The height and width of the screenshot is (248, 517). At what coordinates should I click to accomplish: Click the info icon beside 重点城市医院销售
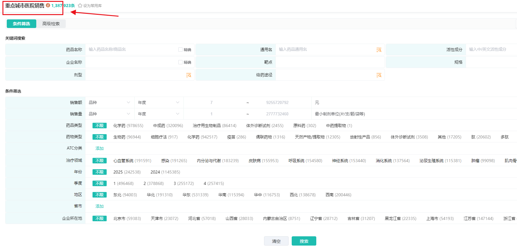point(48,5)
